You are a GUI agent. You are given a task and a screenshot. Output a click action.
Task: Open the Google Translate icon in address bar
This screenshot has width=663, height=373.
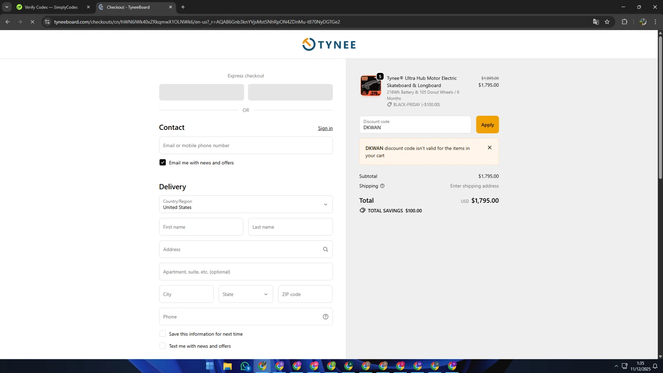(x=596, y=22)
